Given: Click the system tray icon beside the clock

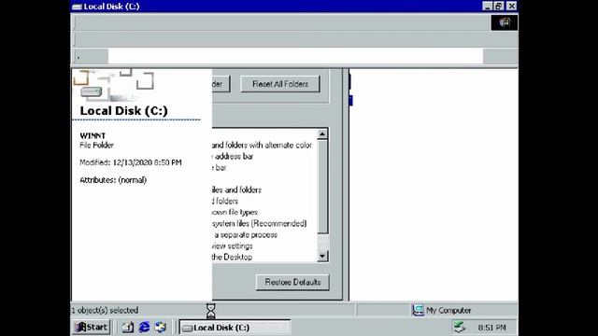Looking at the screenshot, I should (x=459, y=327).
